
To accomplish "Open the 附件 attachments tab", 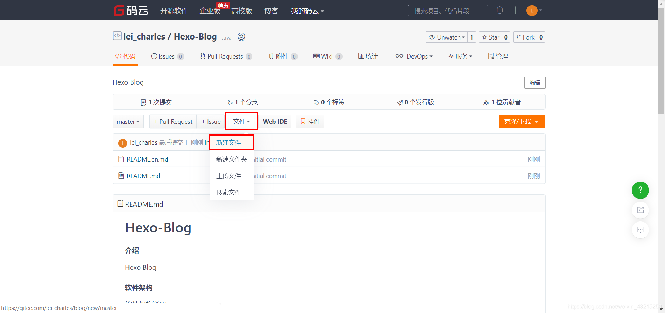I will pyautogui.click(x=283, y=56).
